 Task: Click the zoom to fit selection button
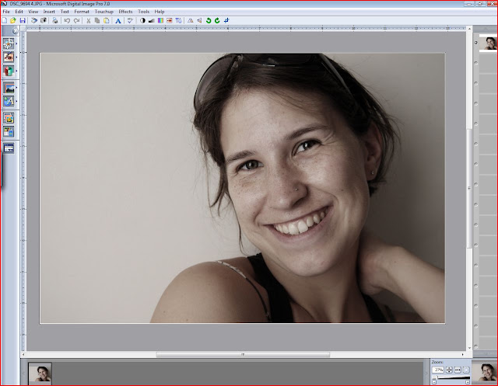(466, 370)
